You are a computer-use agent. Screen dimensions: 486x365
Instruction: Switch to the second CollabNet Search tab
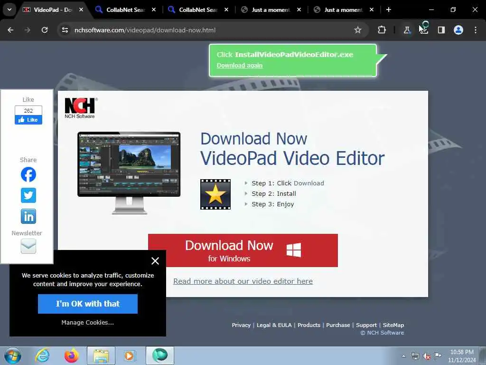click(198, 10)
